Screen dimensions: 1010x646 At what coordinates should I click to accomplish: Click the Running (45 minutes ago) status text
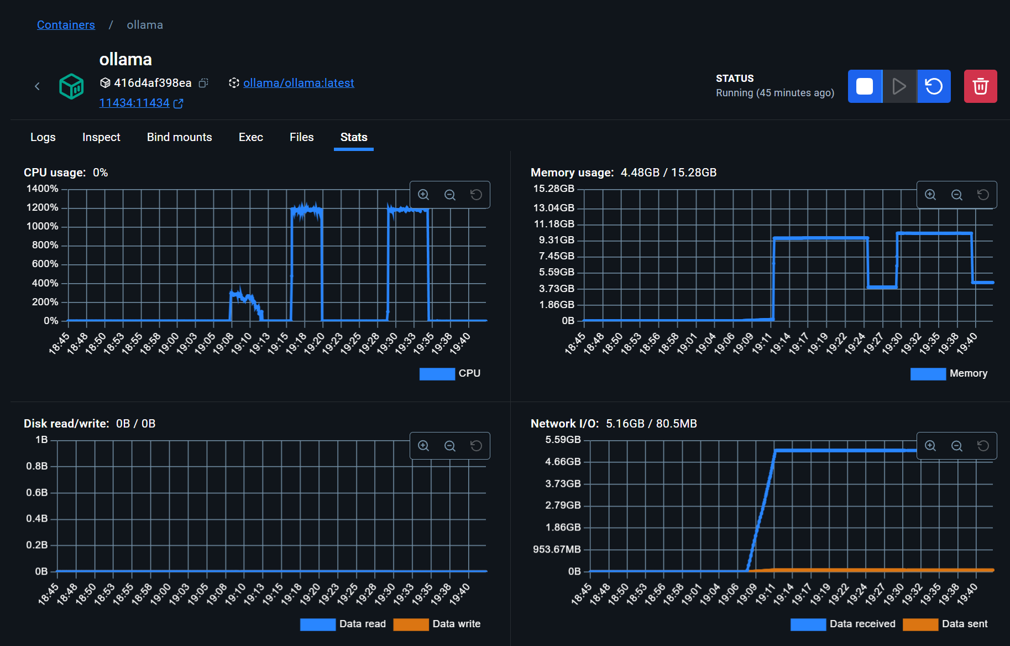(775, 93)
